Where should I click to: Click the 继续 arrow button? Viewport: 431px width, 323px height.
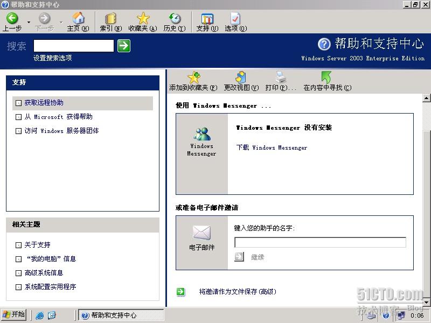239,257
